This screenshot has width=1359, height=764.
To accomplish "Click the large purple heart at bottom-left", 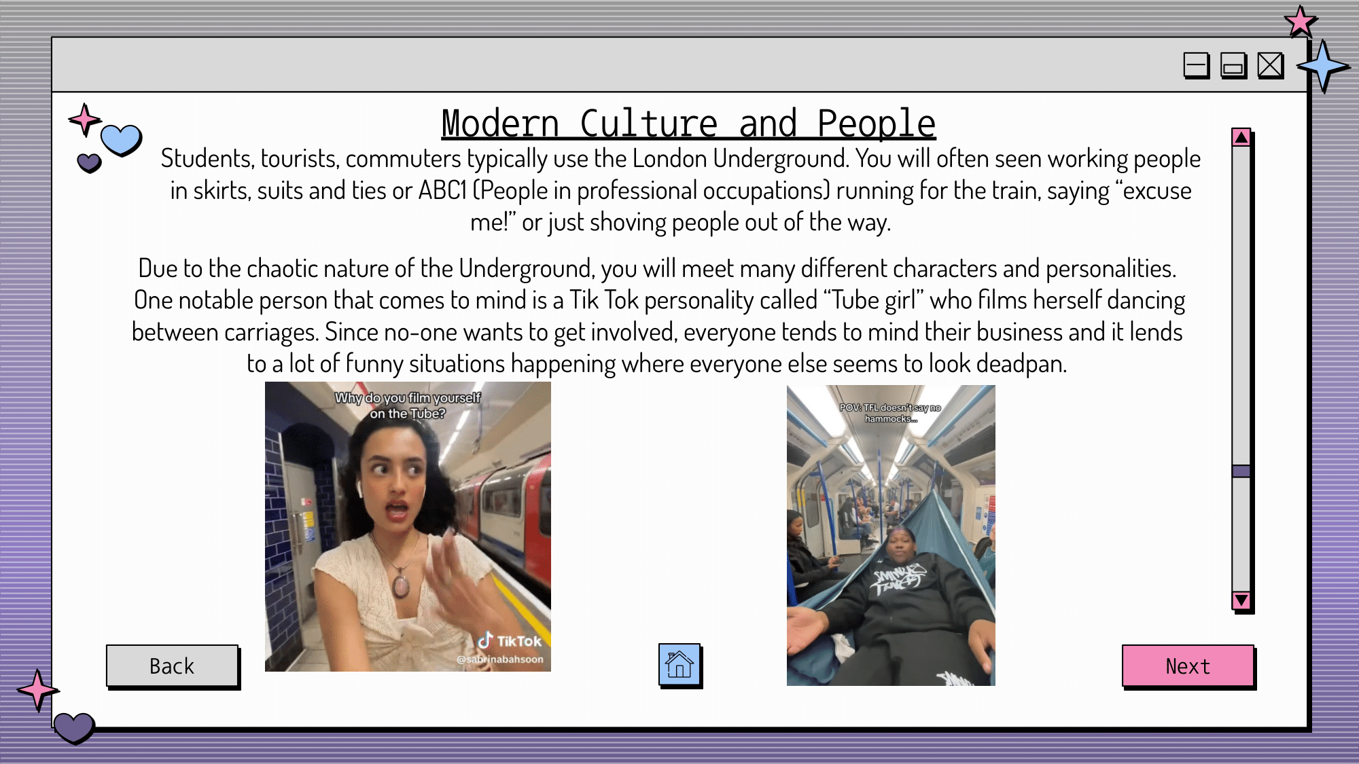I will coord(73,727).
